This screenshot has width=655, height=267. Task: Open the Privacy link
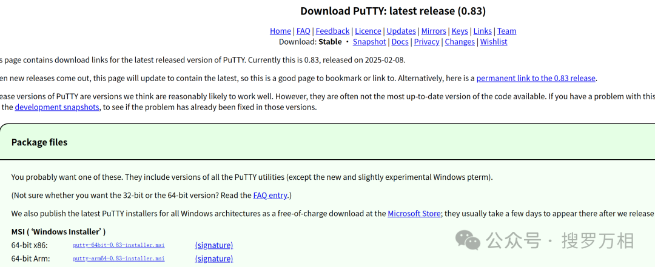coord(426,42)
